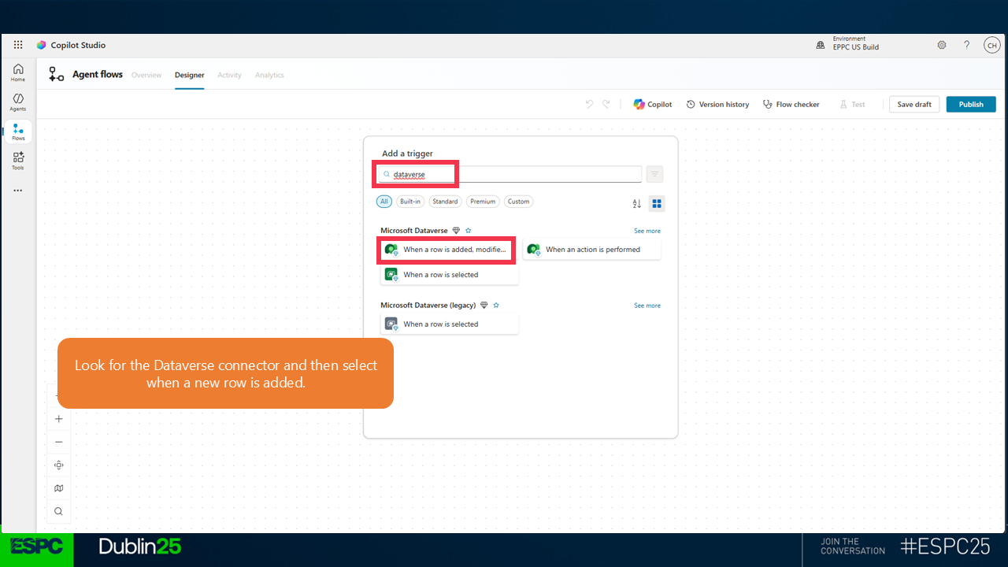
Task: Select the Premium filter chip
Action: tap(483, 202)
